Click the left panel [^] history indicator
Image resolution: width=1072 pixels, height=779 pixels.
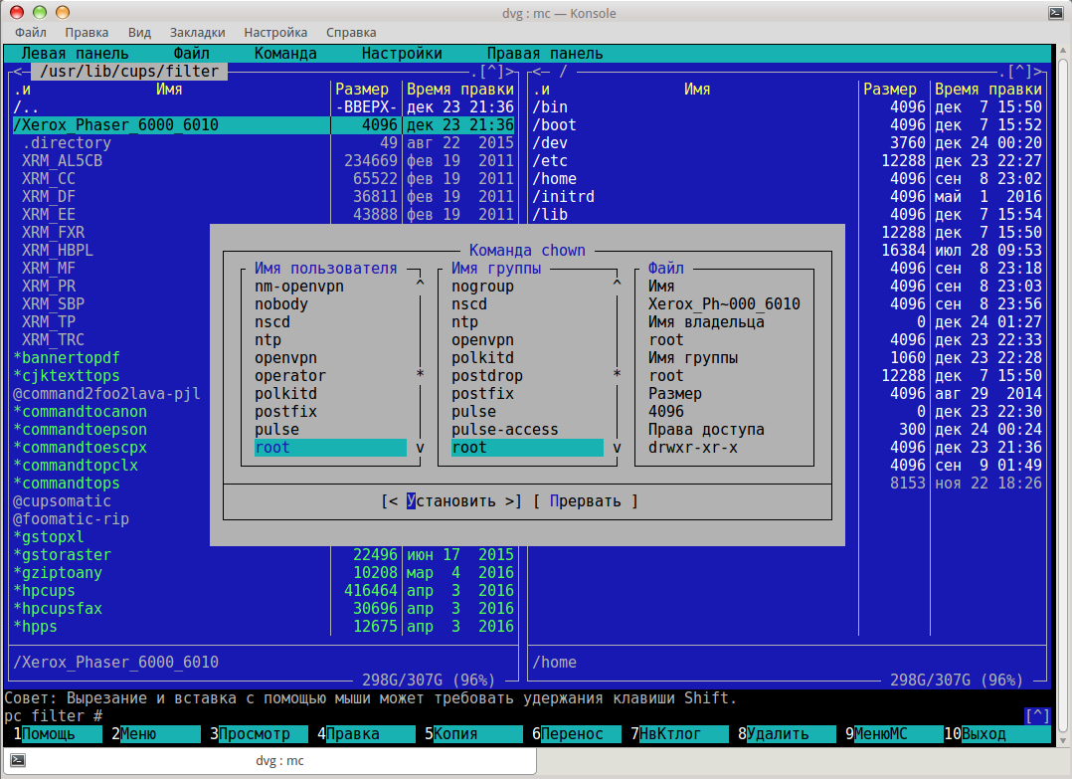click(x=491, y=72)
